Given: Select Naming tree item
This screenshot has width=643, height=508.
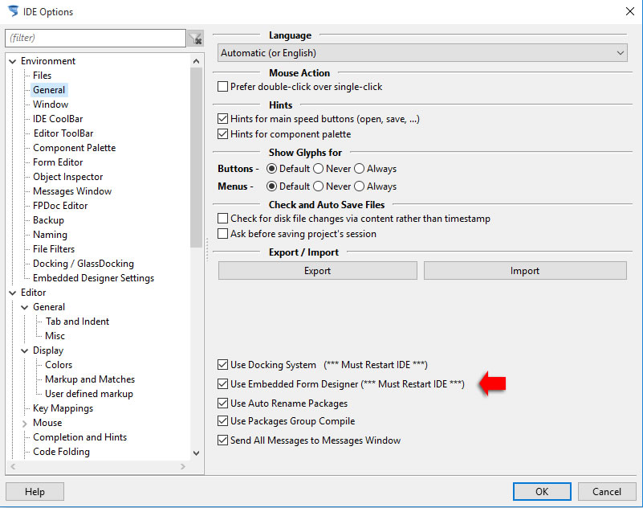Looking at the screenshot, I should tap(50, 235).
